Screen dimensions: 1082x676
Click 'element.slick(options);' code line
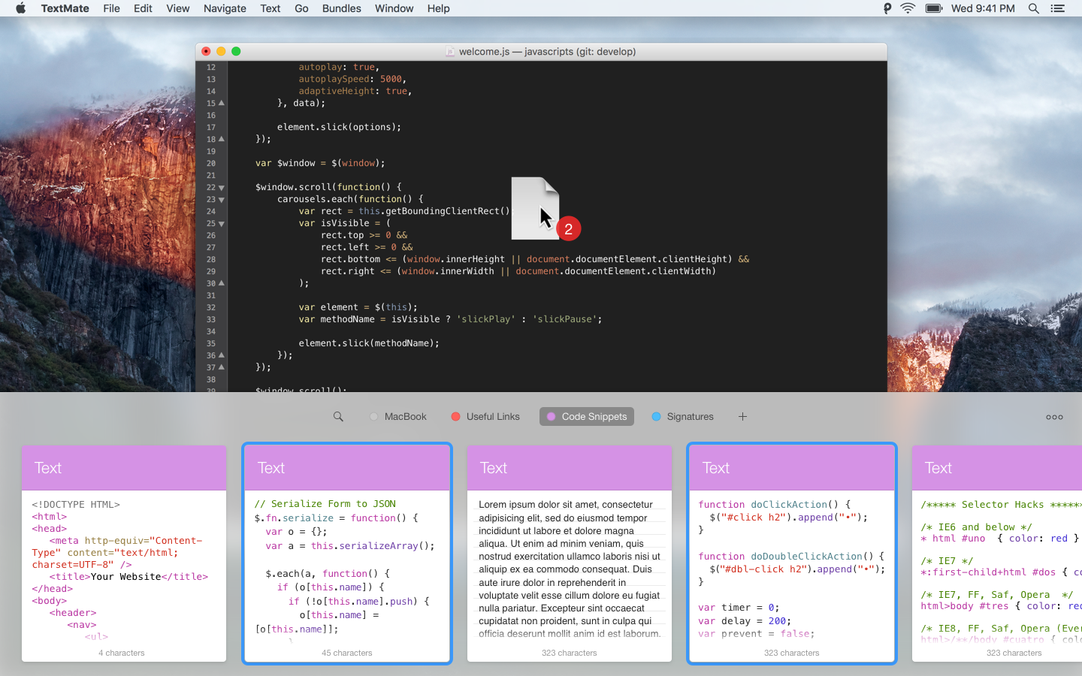339,127
